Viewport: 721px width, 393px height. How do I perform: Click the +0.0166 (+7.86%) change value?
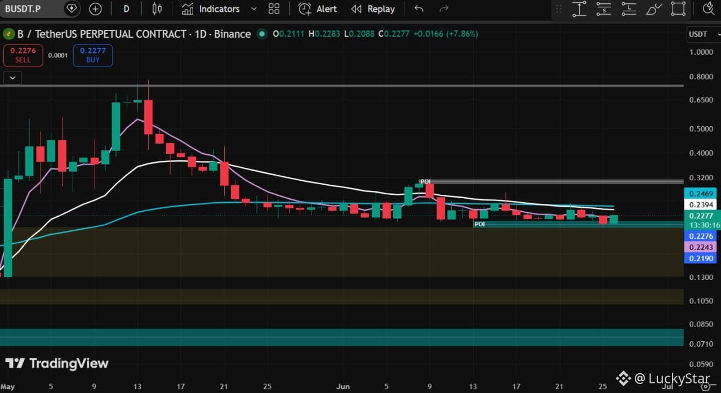[x=446, y=34]
